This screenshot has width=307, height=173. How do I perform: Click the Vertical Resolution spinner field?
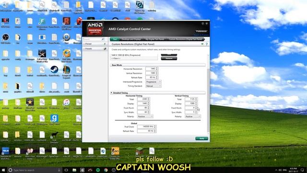click(152, 73)
